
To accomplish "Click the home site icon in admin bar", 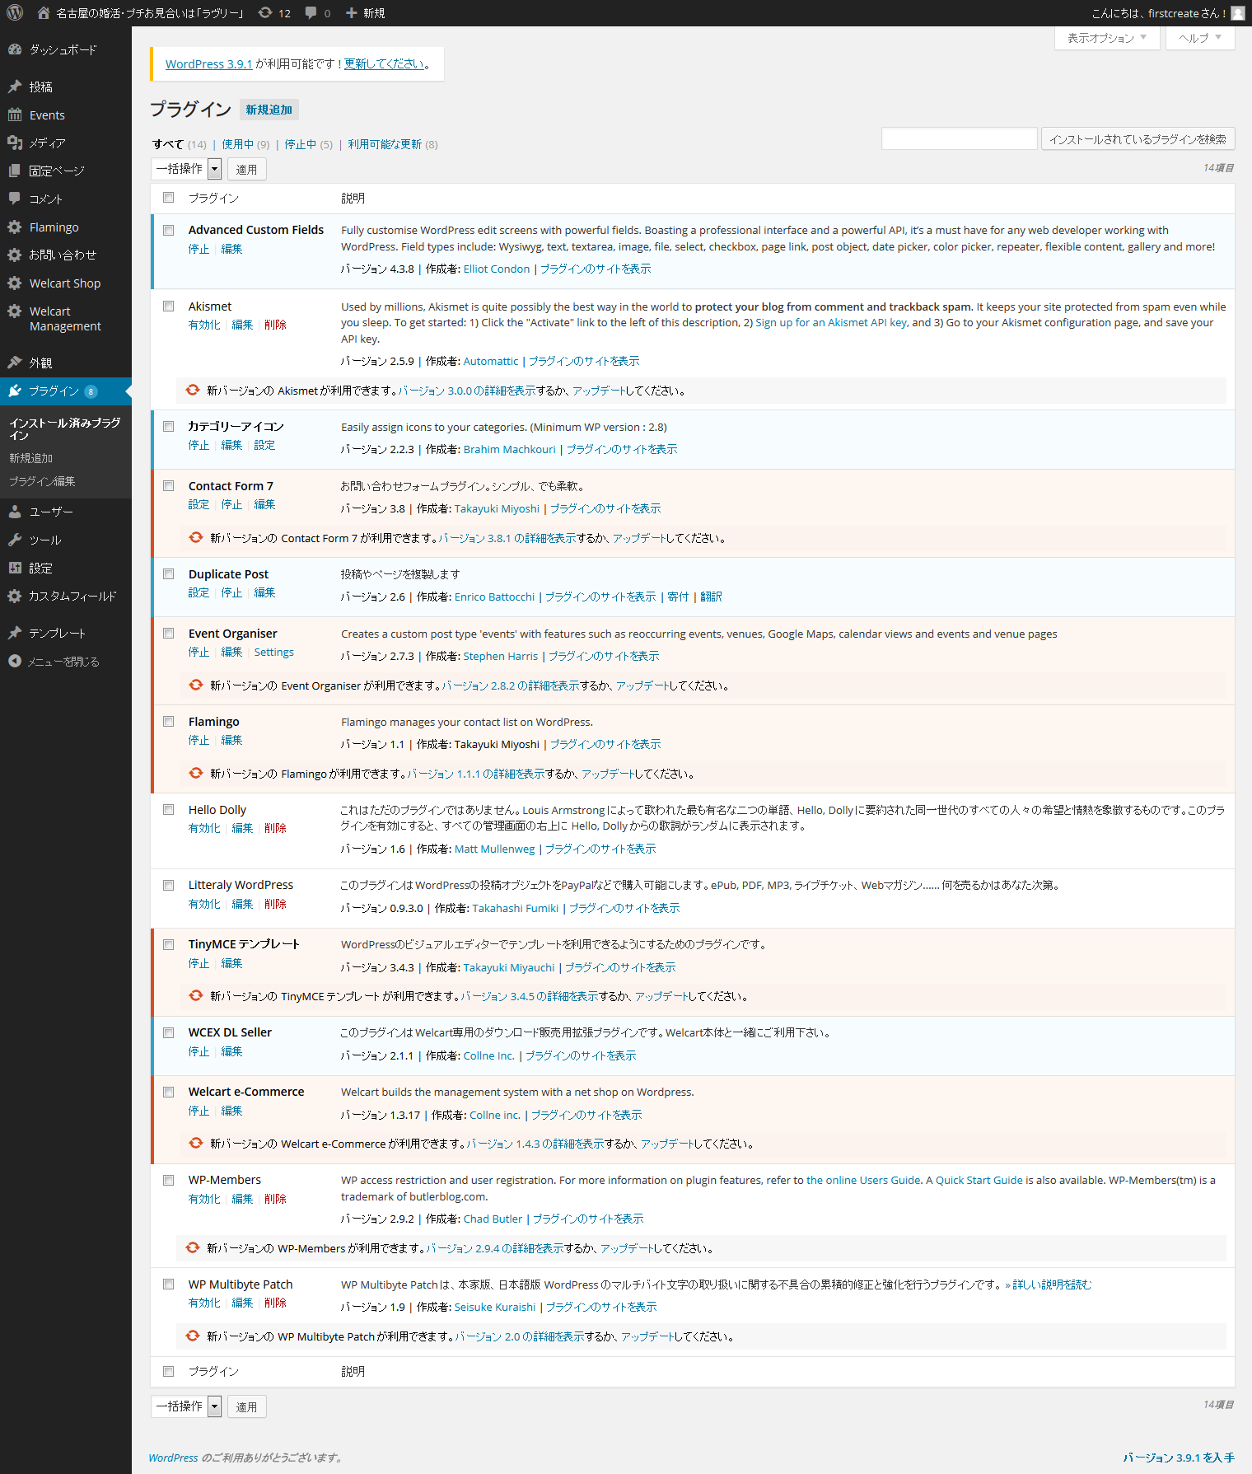I will tap(44, 13).
